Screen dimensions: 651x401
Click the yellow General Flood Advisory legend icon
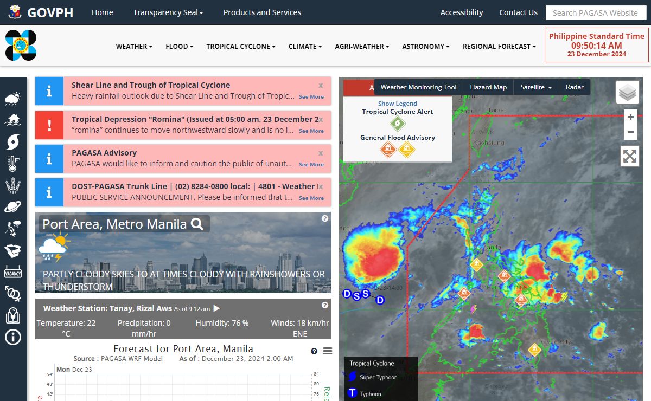pos(407,150)
